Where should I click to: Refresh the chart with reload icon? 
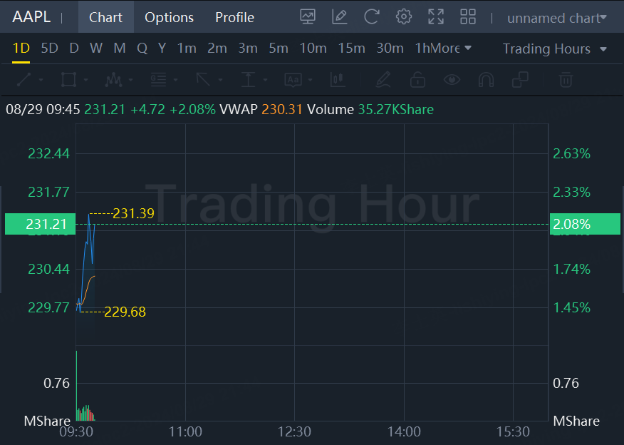tap(371, 17)
